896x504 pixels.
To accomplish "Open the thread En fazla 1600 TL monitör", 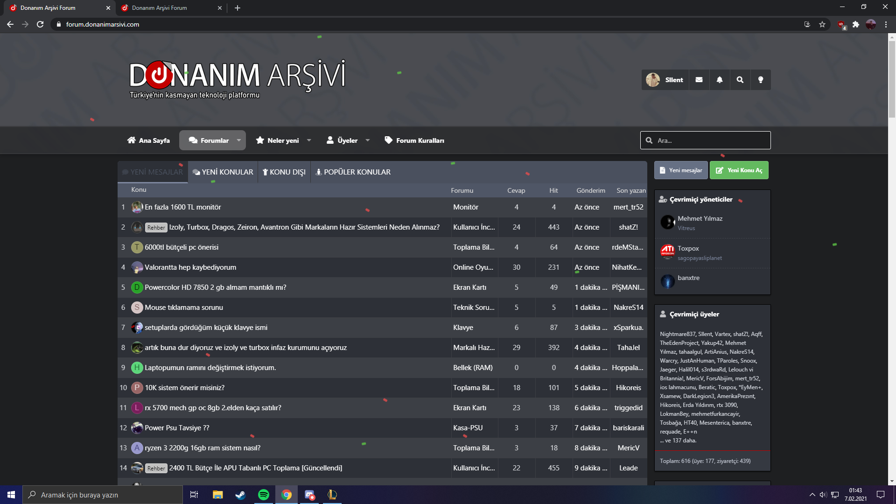I will [x=182, y=207].
